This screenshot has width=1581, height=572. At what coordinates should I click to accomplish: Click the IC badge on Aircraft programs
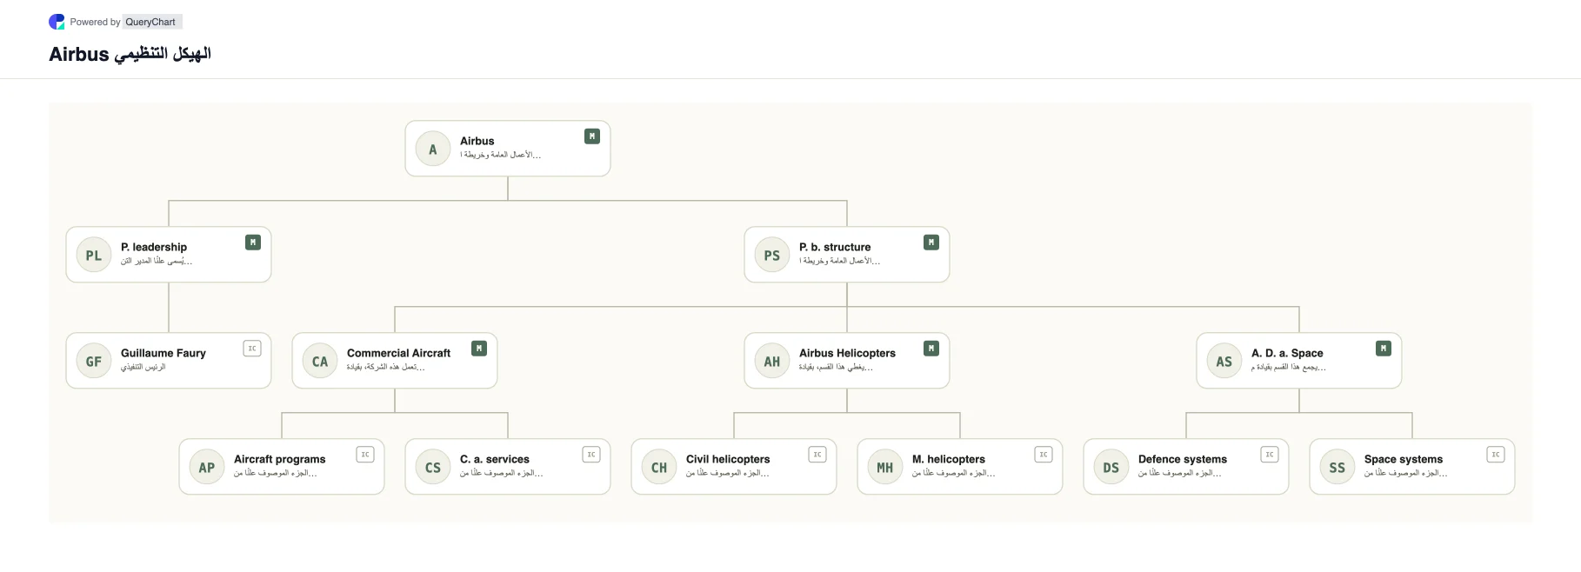tap(365, 455)
